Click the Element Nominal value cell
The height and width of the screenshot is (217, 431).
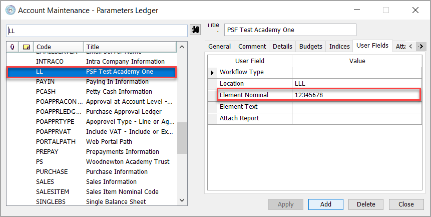[x=356, y=95]
